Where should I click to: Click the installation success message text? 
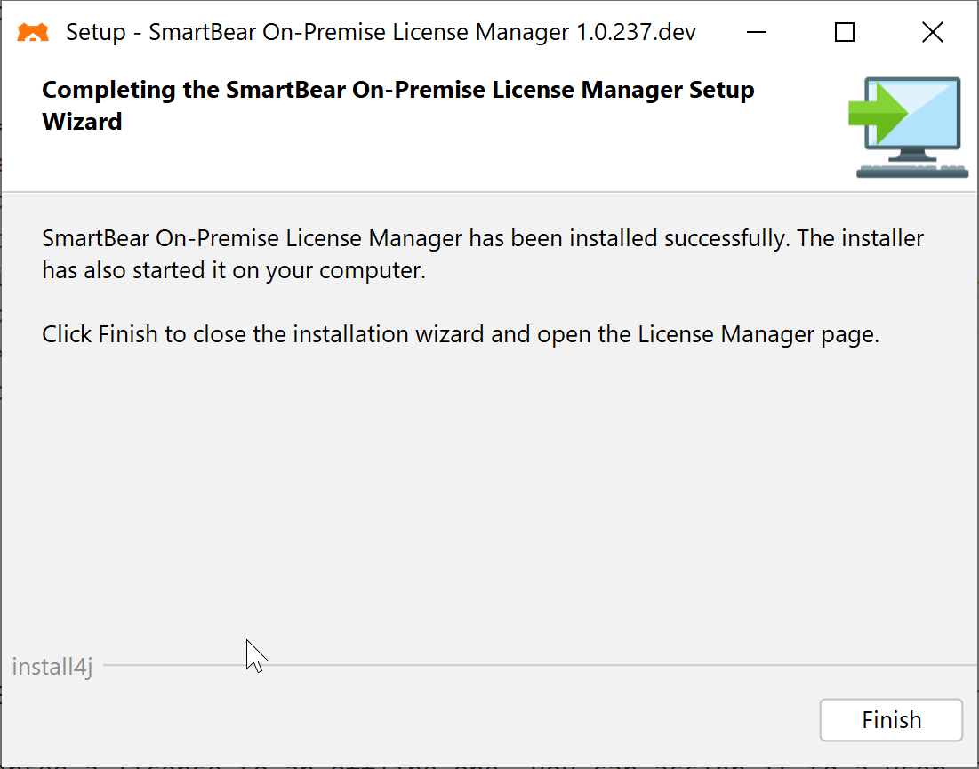pos(480,253)
